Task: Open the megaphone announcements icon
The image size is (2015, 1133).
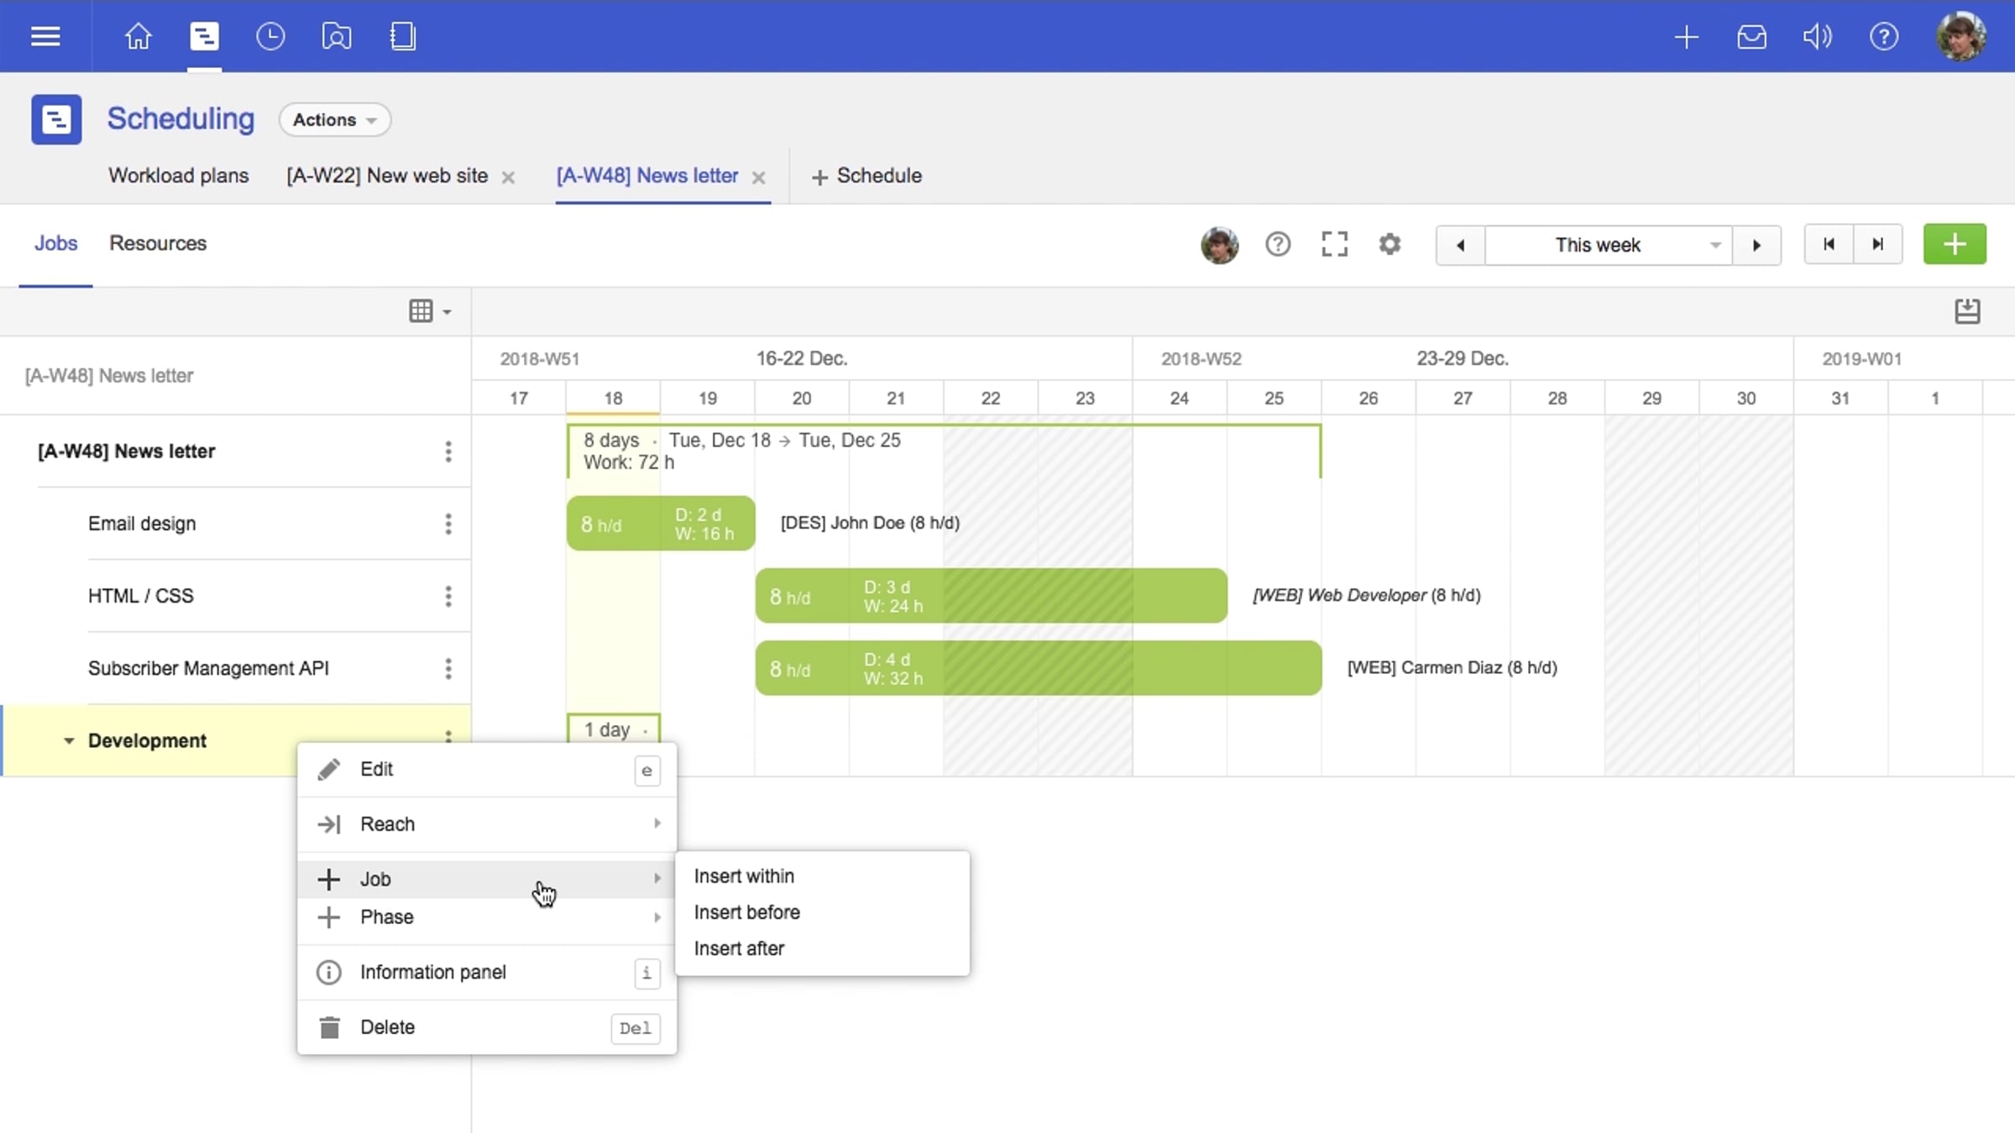Action: point(1817,36)
